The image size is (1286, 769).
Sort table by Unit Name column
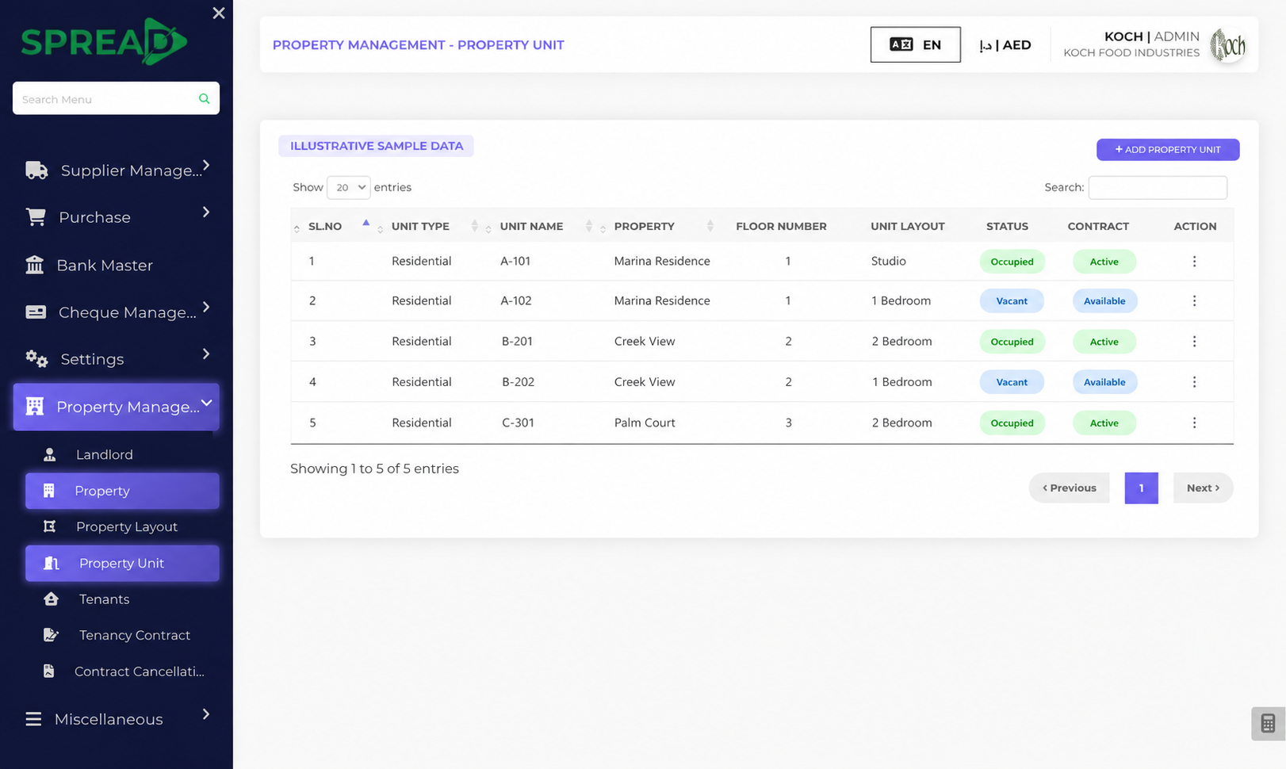(x=531, y=226)
